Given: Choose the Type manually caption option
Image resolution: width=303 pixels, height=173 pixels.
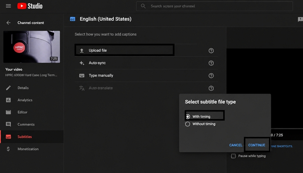Looking at the screenshot, I should (146, 76).
